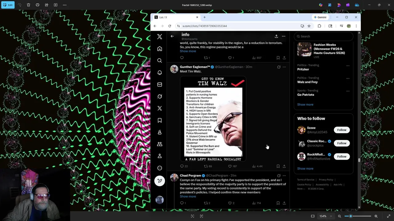Open Bookmarks in X sidebar

coord(159,120)
